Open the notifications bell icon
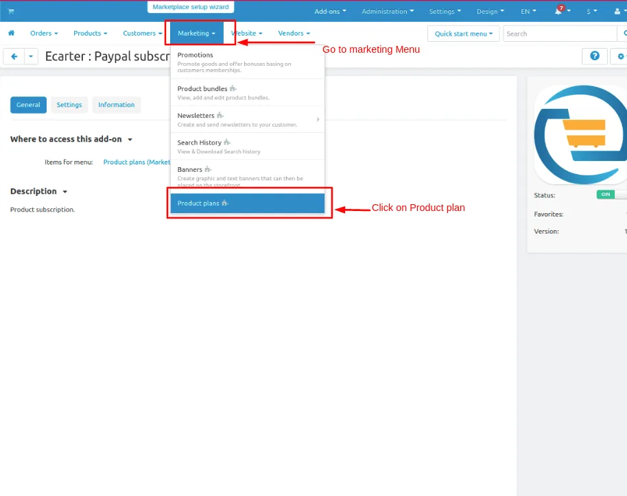Image resolution: width=627 pixels, height=496 pixels. click(x=558, y=11)
